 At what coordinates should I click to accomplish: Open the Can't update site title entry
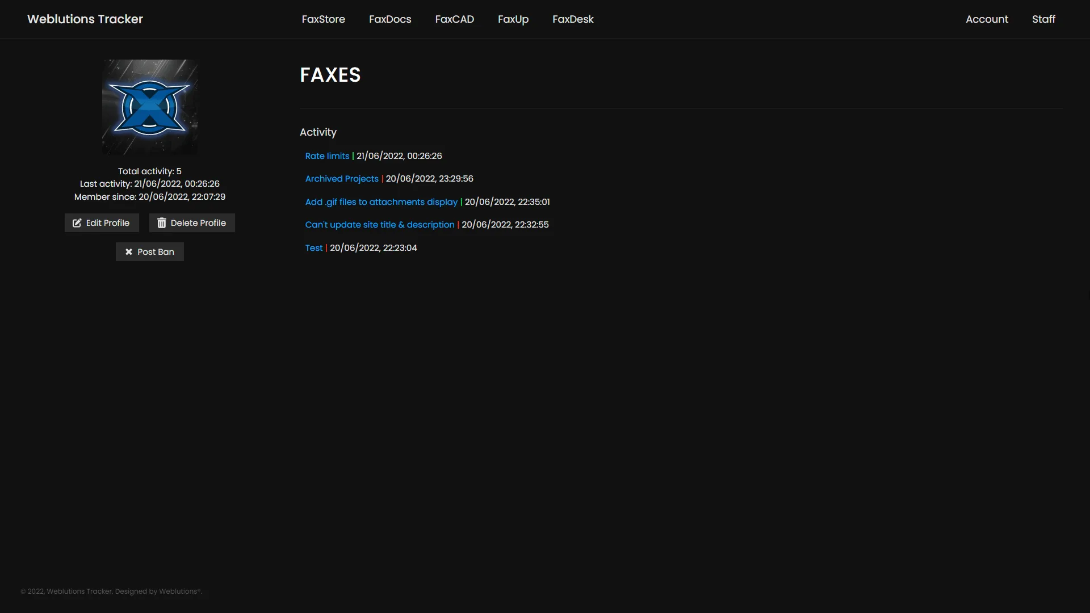pos(379,224)
